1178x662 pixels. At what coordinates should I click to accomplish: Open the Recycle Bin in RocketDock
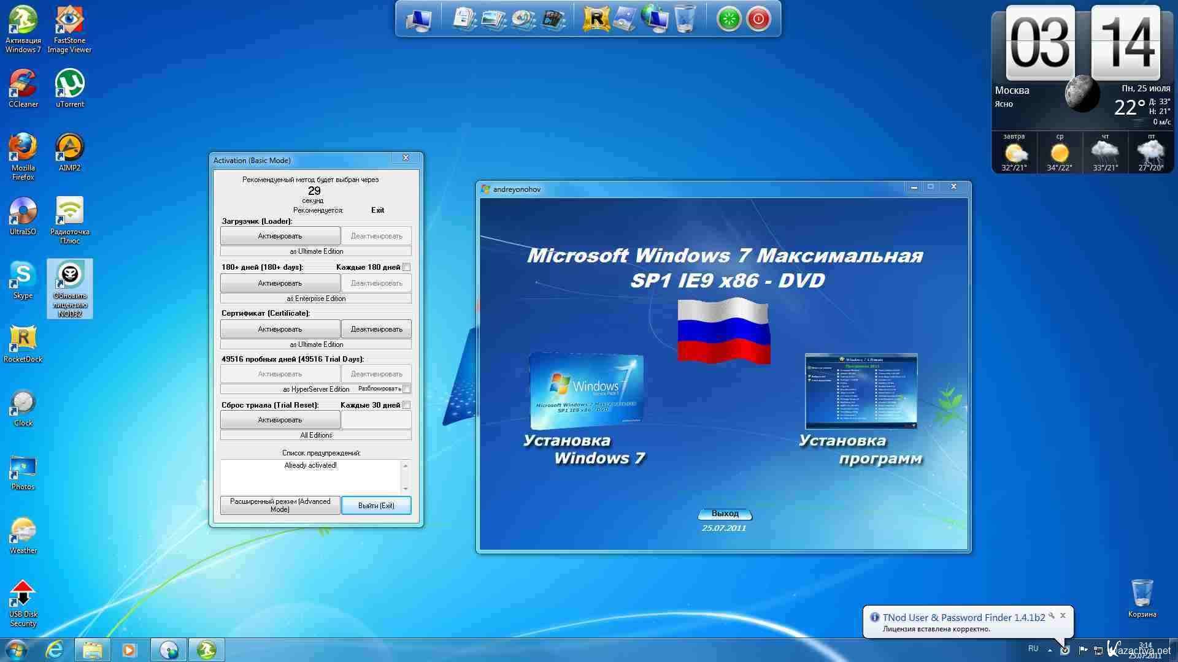(x=685, y=19)
